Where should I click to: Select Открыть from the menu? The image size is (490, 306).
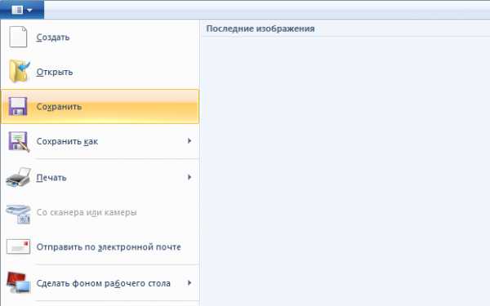click(100, 72)
